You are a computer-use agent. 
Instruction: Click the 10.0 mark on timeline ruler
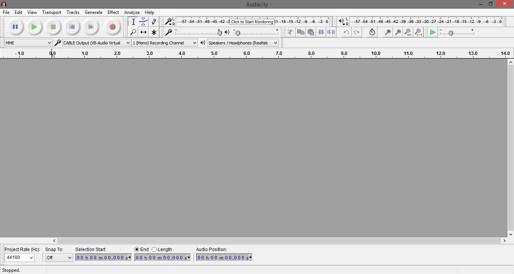click(x=376, y=53)
